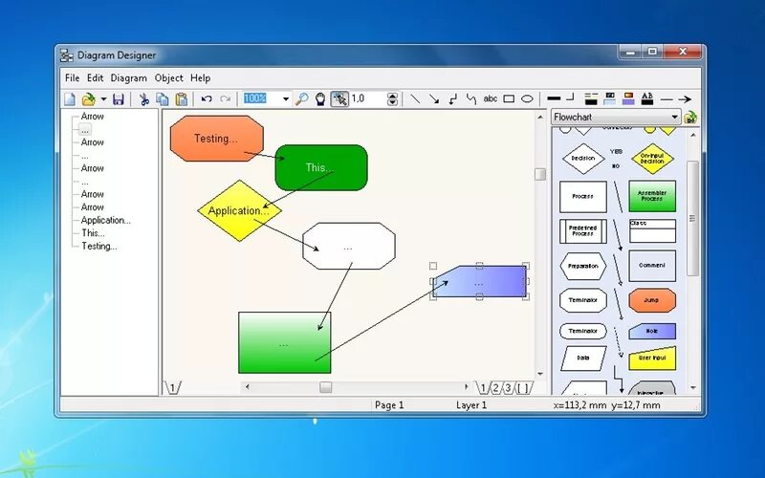Screen dimensions: 765x478
Task: Select the abc text tool
Action: pyautogui.click(x=490, y=98)
